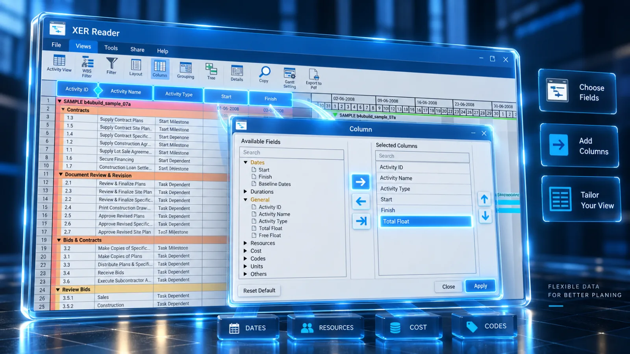Click the Activity Name column header
The width and height of the screenshot is (630, 354).
[126, 92]
